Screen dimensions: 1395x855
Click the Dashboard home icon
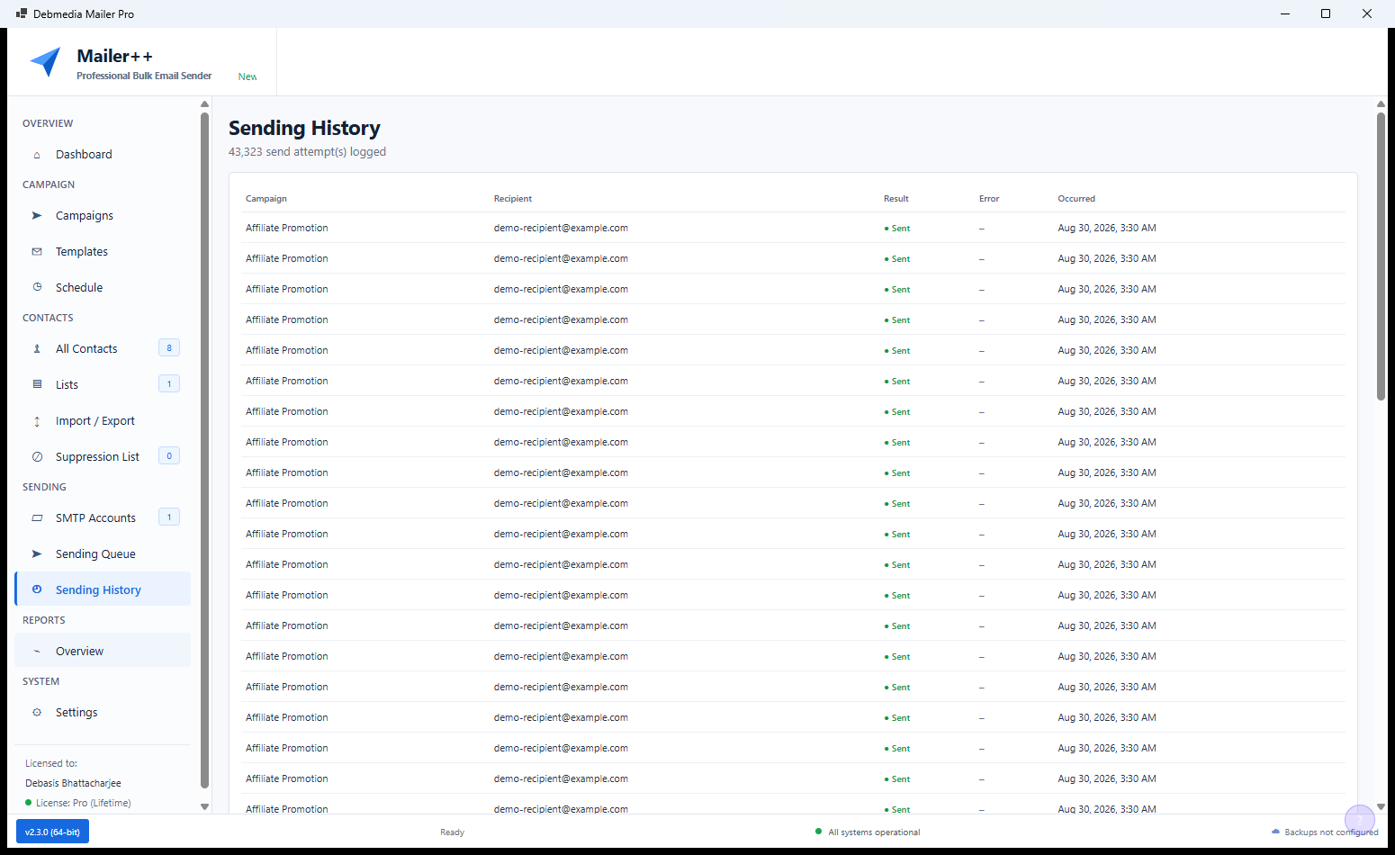tap(37, 155)
